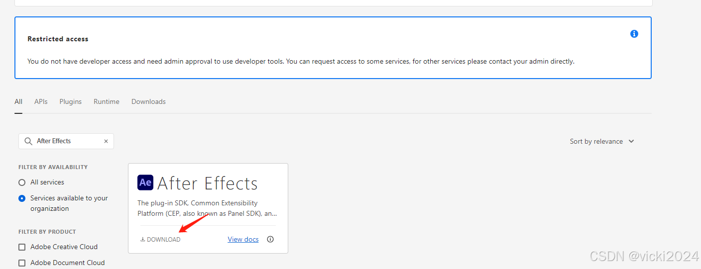Viewport: 701px width, 269px height.
Task: Click the After Effects Ae logo icon
Action: click(x=145, y=182)
